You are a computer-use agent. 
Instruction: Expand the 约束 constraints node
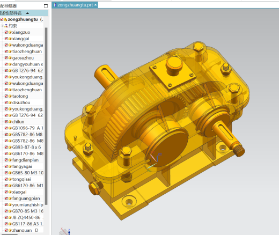click(x=2, y=26)
